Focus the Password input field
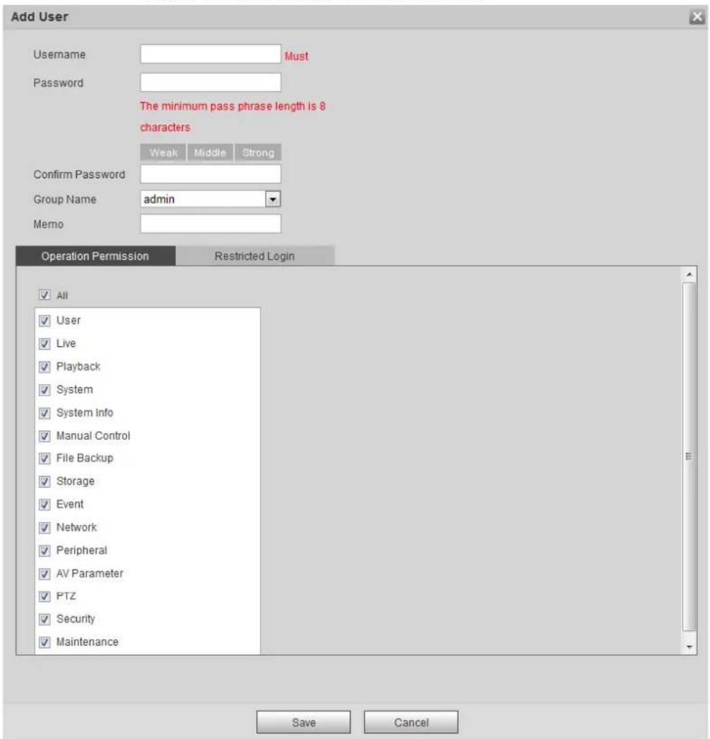 (x=211, y=82)
